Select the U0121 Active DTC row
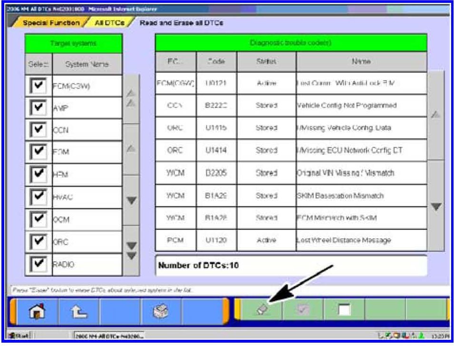Screen dimensions: 454x346 coord(290,83)
